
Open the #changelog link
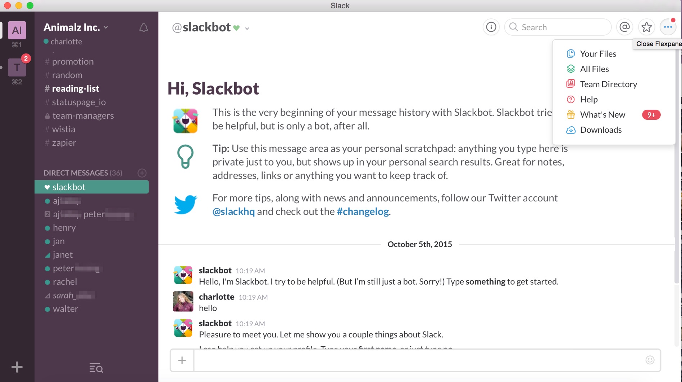(363, 212)
